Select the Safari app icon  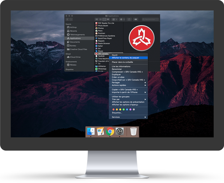pos(96,46)
